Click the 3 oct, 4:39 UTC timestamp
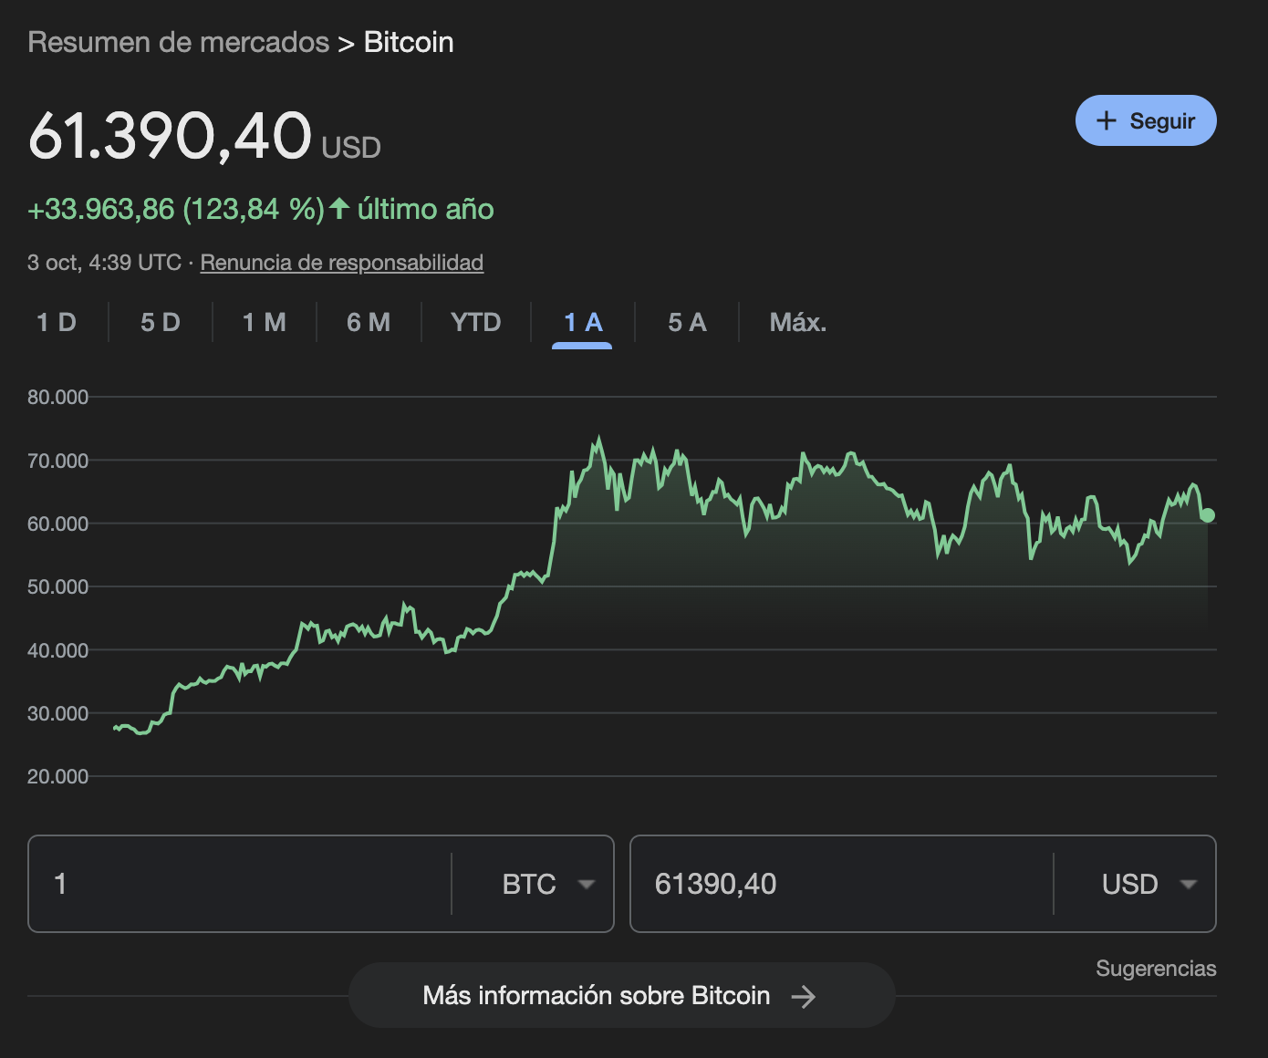The height and width of the screenshot is (1058, 1268). (x=104, y=263)
